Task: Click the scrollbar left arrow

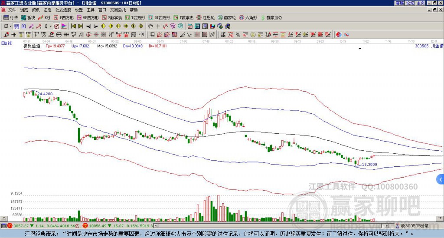Action: [x=156, y=226]
